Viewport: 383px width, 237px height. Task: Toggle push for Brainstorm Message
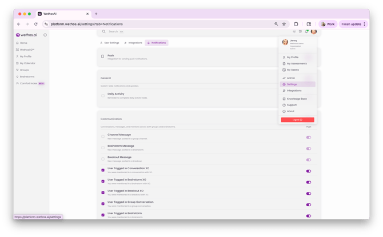point(309,149)
